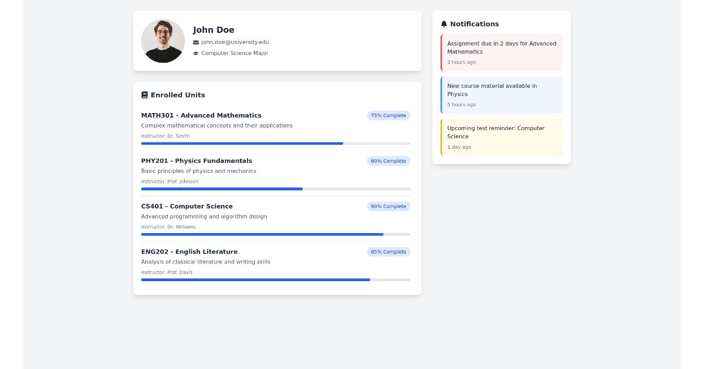
Task: Expand the ENG202 English Literature course entry
Action: [x=189, y=251]
